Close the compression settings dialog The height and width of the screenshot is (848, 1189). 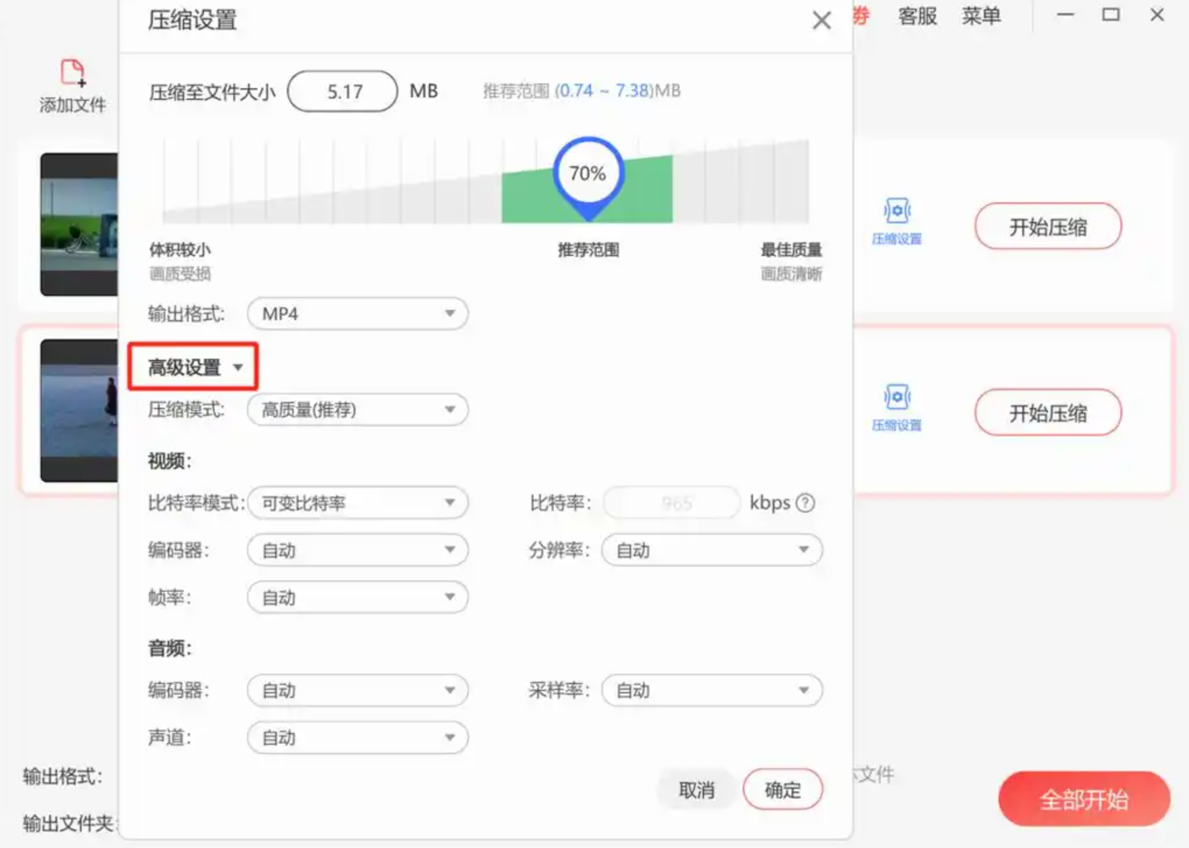pos(821,21)
